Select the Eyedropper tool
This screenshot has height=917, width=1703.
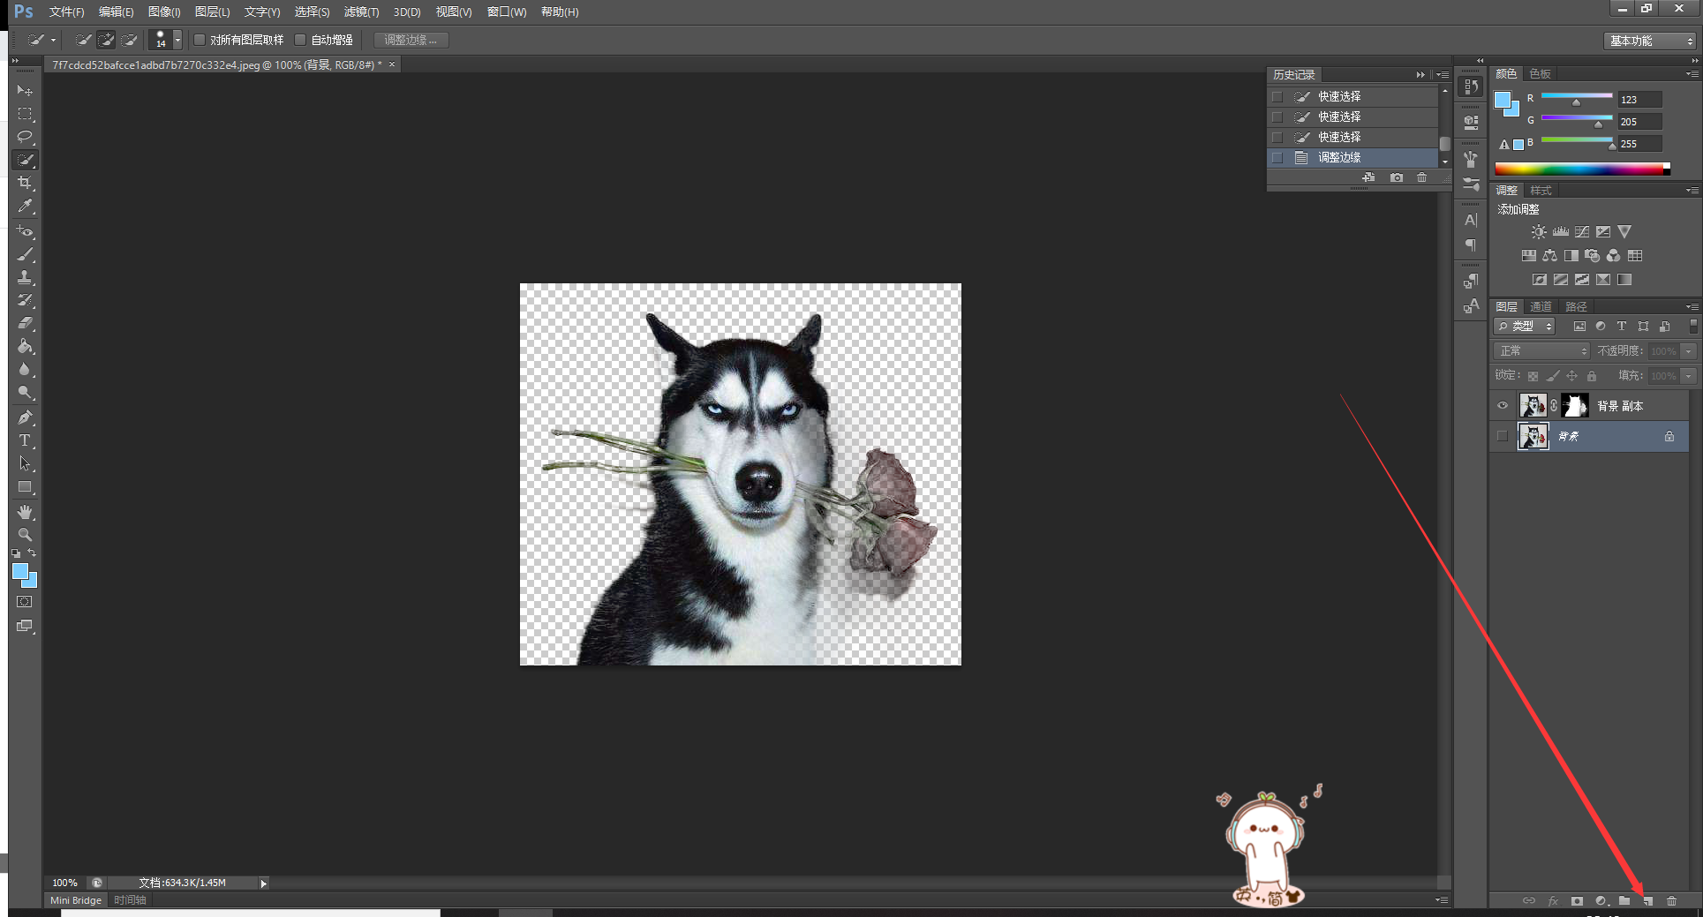click(x=25, y=206)
